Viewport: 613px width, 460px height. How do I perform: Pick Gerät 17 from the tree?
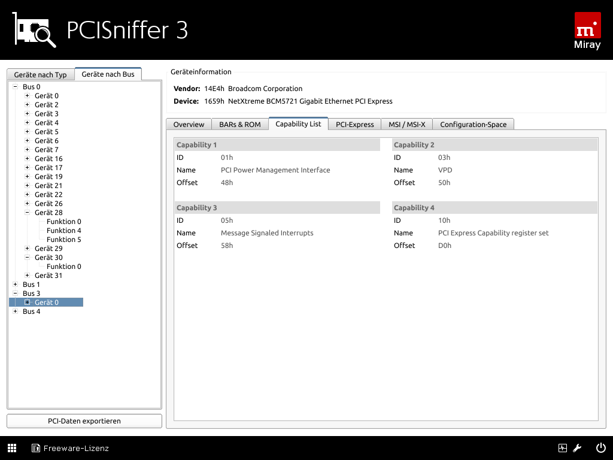[48, 168]
